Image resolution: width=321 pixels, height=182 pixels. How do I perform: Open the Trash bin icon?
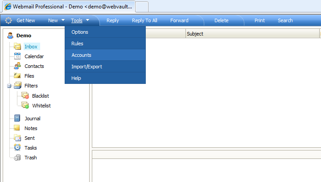click(17, 158)
